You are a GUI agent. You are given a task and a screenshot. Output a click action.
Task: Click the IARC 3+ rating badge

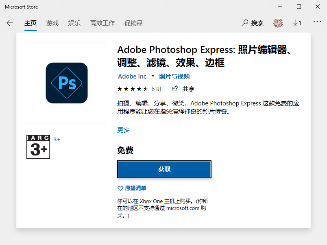pyautogui.click(x=38, y=147)
